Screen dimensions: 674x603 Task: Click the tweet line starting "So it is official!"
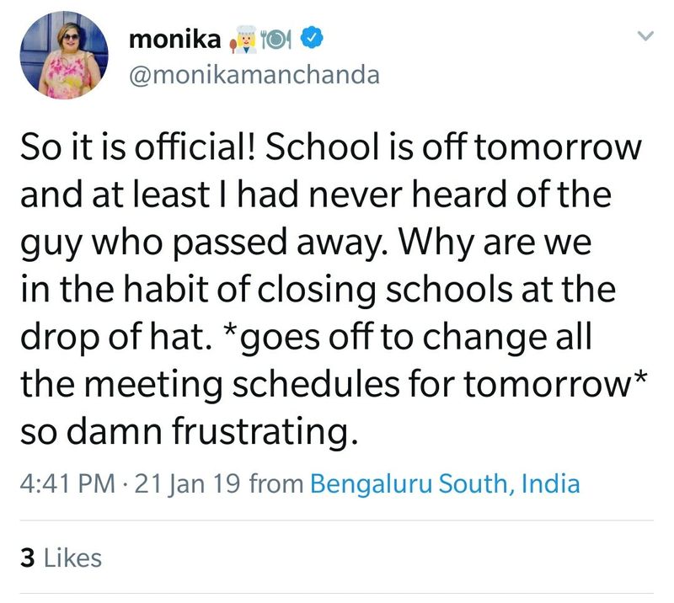pos(329,148)
